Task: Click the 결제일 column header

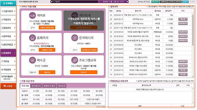Action: (118, 11)
